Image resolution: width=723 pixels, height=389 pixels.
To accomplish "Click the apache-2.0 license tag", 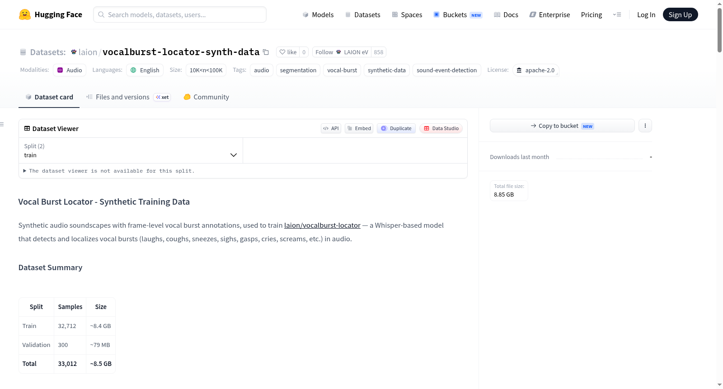I will 536,70.
